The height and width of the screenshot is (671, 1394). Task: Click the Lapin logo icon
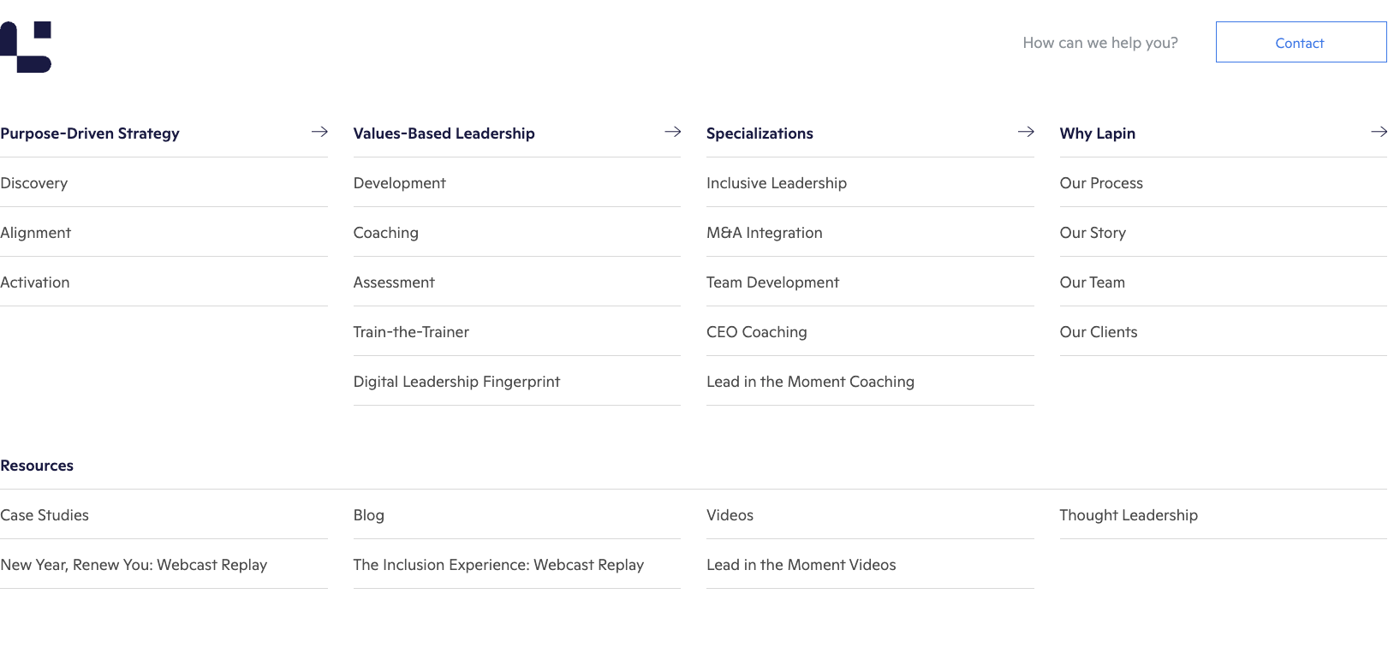pos(26,47)
